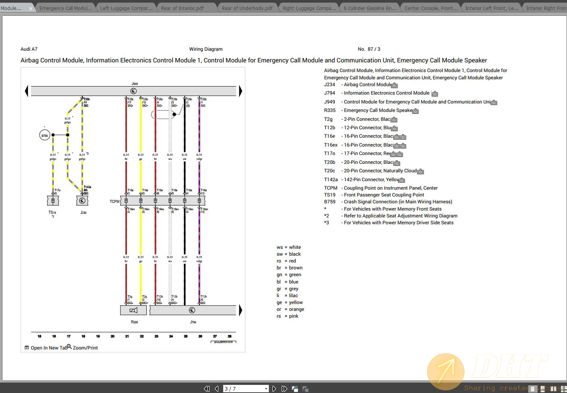Image resolution: width=567 pixels, height=393 pixels.
Task: Go to next page
Action: click(x=274, y=389)
